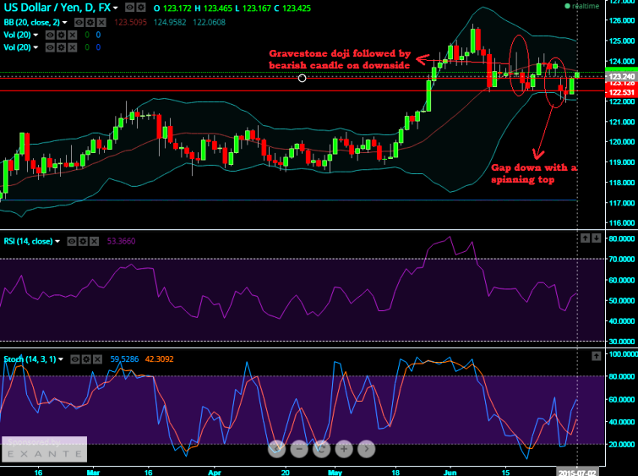
Task: Click the RSI value 53.3660
Action: [x=121, y=242]
